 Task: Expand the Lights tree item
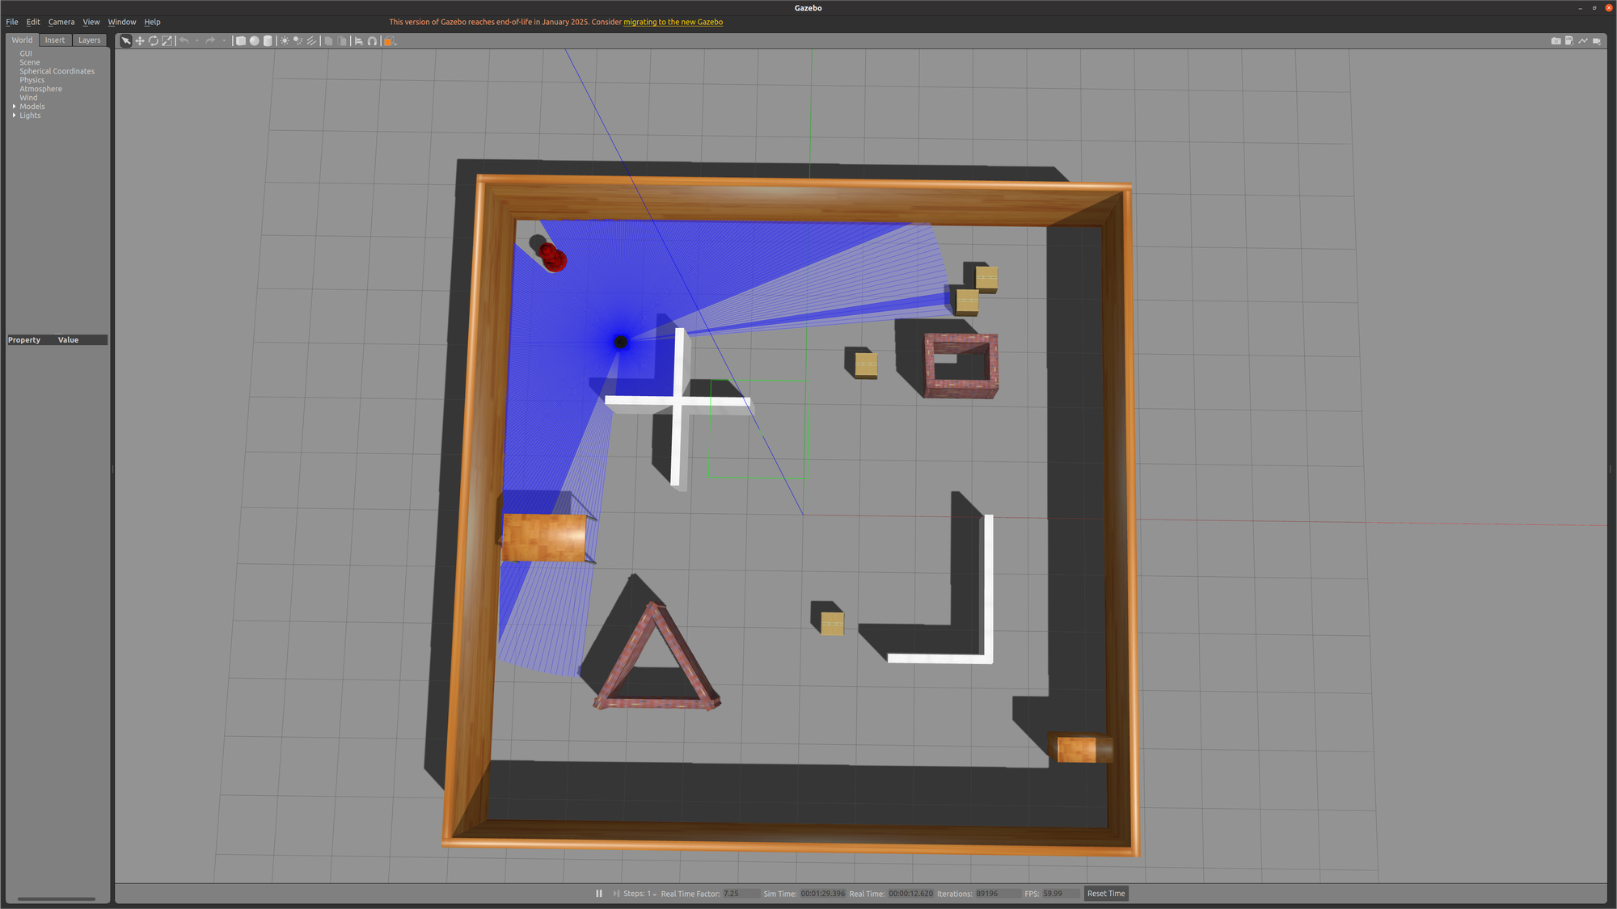click(14, 116)
